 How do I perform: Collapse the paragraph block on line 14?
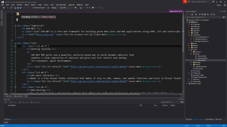pos(15,52)
